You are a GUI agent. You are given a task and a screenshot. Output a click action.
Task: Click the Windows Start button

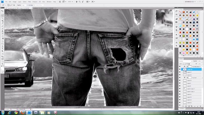coord(3,113)
